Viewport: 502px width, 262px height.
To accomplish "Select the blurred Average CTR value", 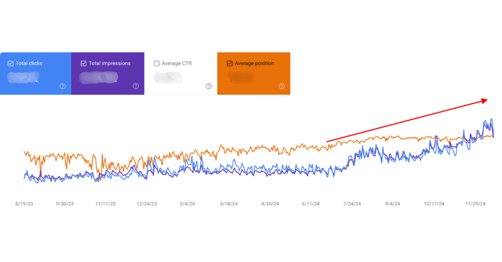I will pyautogui.click(x=168, y=77).
